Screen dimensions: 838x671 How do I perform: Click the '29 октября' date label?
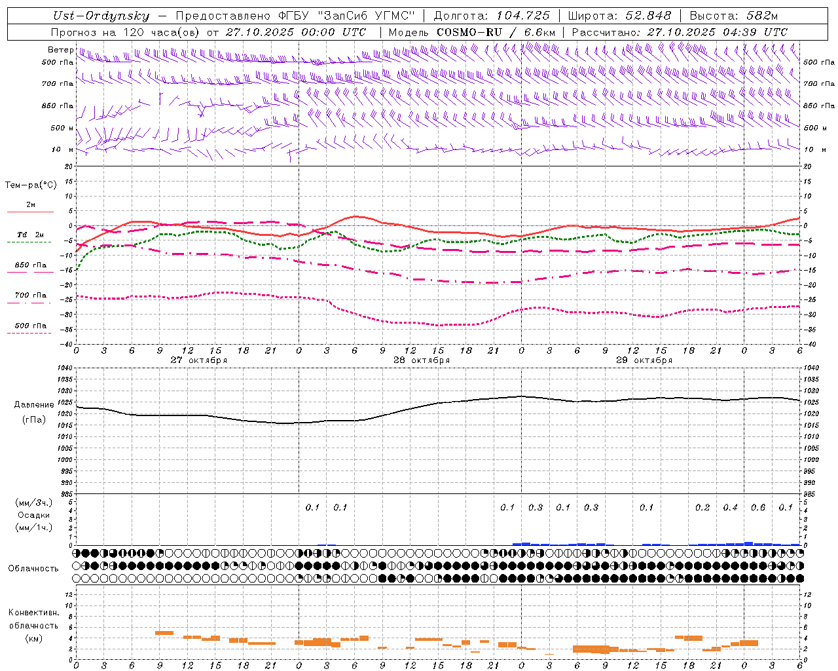pos(644,360)
